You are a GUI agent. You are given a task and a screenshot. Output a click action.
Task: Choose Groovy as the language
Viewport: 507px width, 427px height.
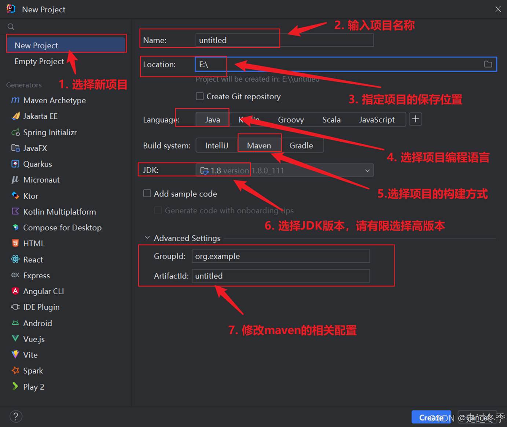coord(291,120)
